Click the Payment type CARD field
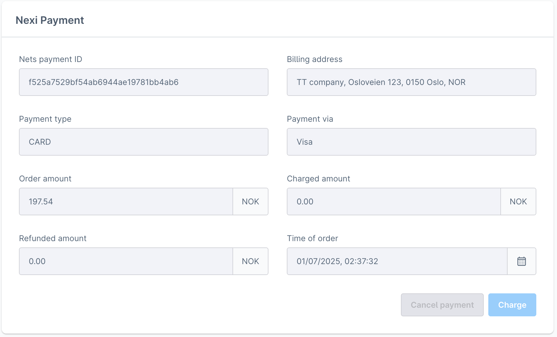This screenshot has width=557, height=337. coord(143,142)
